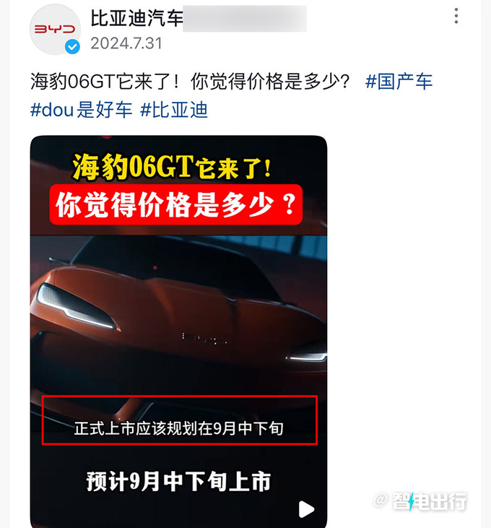Click the blue verified checkmark badge

pos(72,47)
